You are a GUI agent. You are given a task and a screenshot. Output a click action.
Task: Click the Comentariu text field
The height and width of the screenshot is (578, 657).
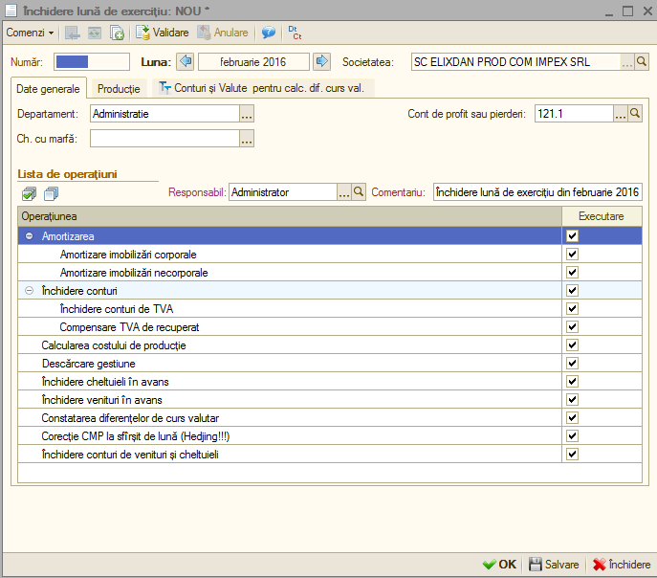(x=537, y=192)
